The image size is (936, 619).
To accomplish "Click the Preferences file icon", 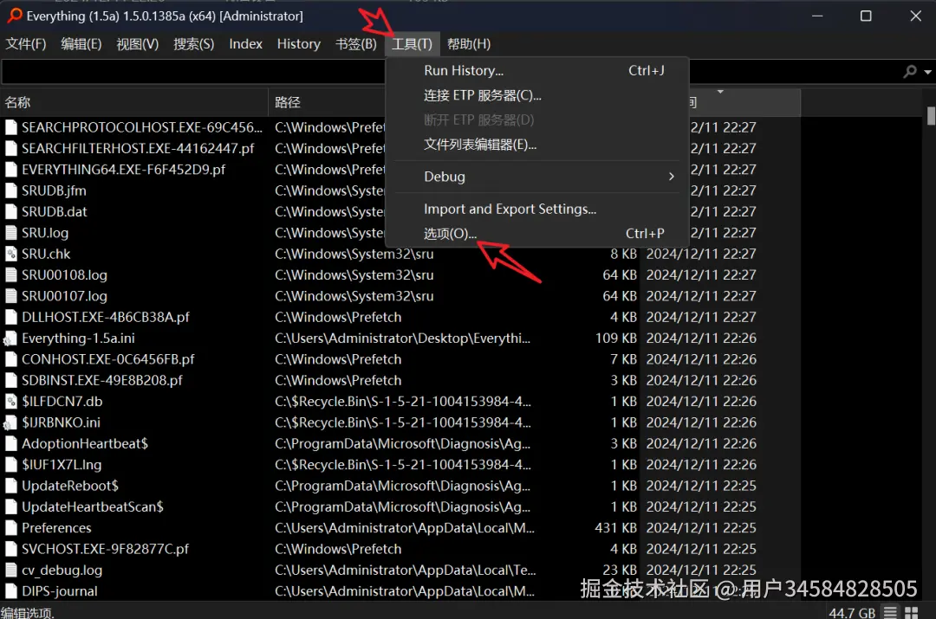I will point(10,528).
